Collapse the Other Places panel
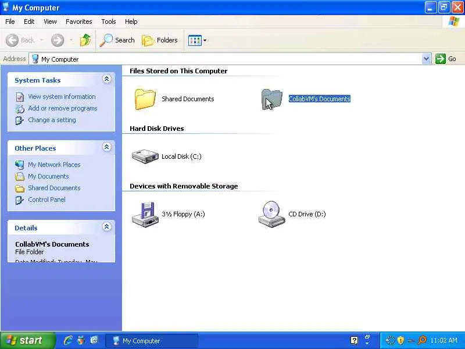The width and height of the screenshot is (465, 349). (x=107, y=147)
